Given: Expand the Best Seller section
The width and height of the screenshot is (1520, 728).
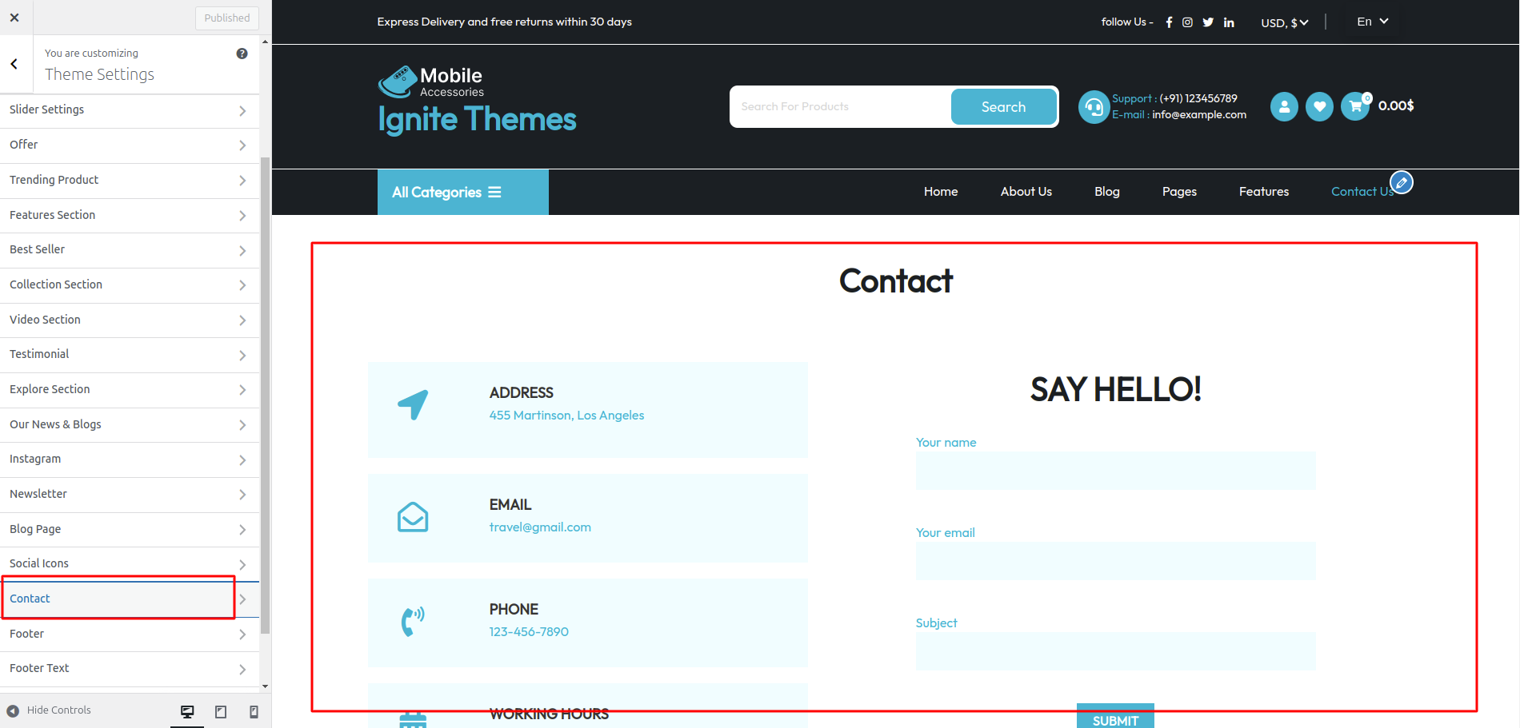Looking at the screenshot, I should pos(130,250).
